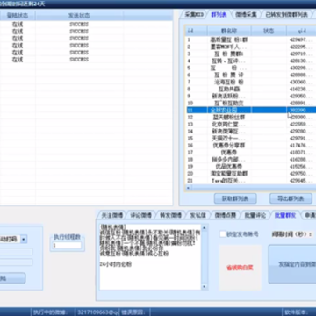This screenshot has height=316, width=316.
Task: Click the 获取群列表 button
Action: 235,198
